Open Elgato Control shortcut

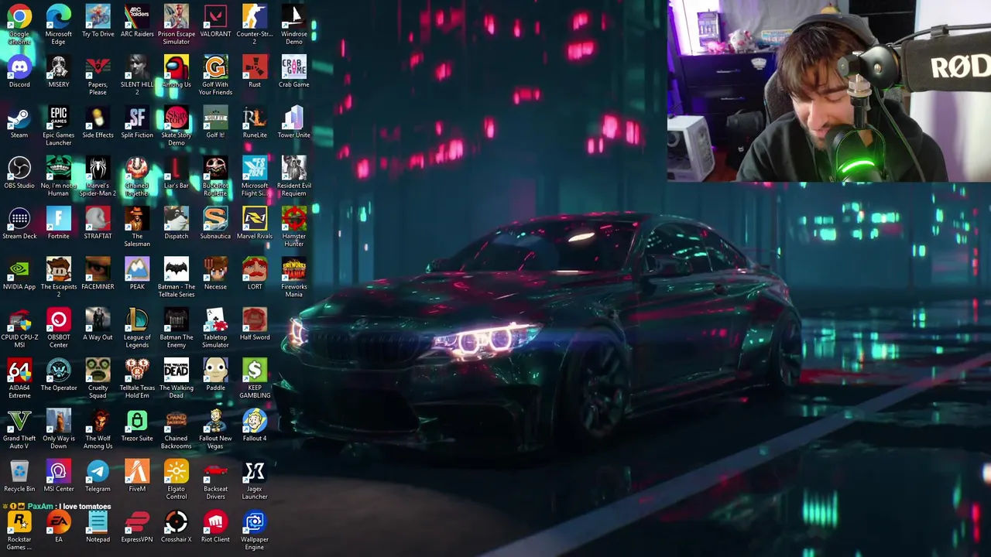click(177, 471)
